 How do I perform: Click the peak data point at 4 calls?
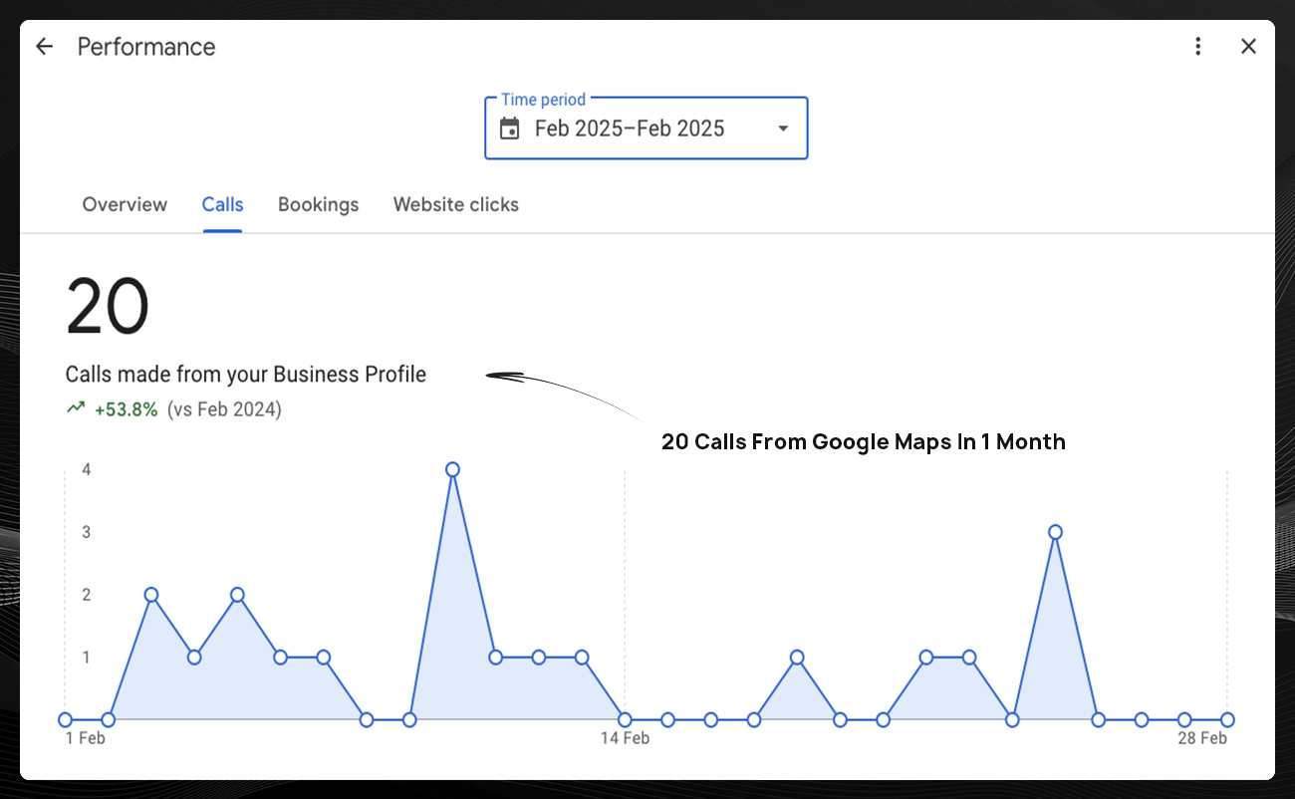coord(452,469)
